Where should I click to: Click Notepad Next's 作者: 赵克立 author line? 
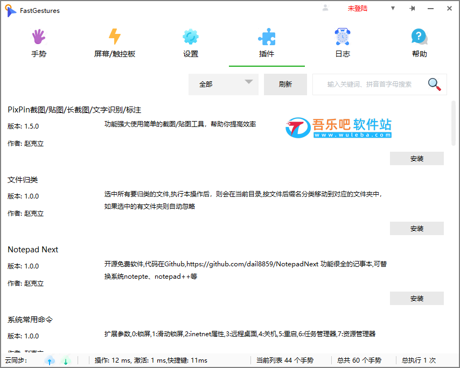(25, 284)
